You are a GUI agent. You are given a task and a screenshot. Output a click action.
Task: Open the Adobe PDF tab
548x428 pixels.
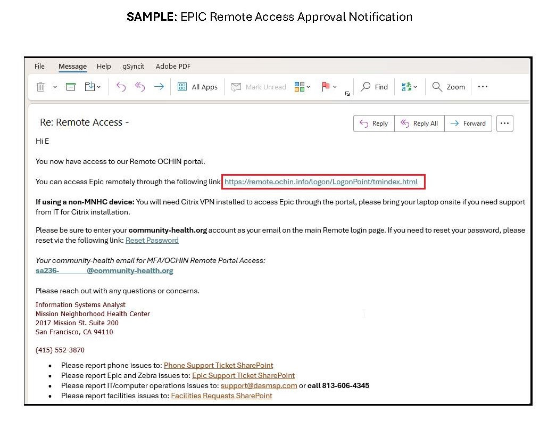point(173,67)
